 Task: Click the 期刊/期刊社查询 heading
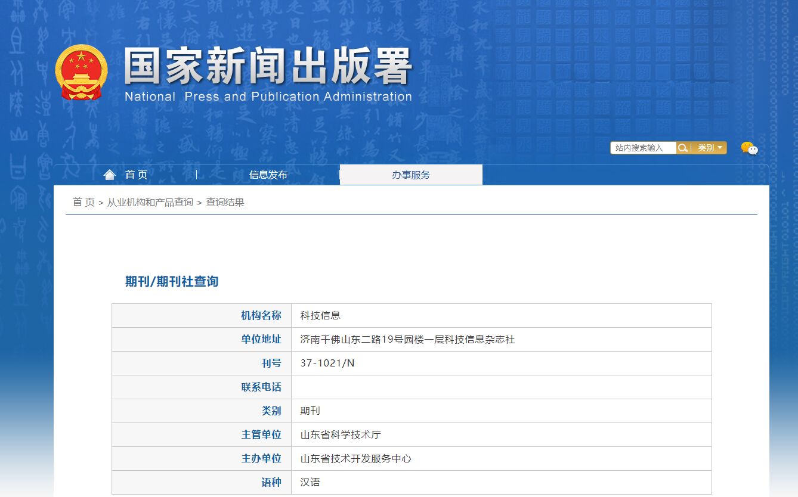point(172,281)
